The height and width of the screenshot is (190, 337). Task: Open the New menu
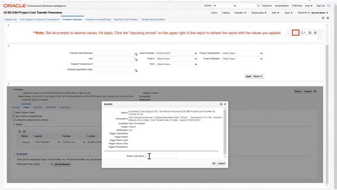275,13
